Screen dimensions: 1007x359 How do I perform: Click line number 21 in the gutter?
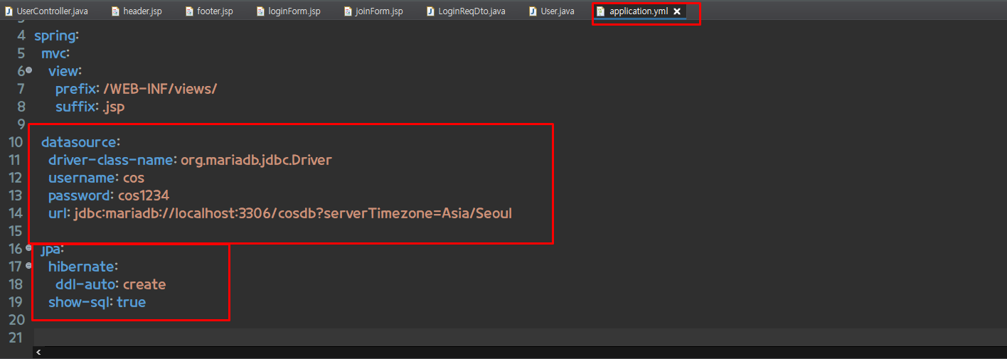(16, 337)
